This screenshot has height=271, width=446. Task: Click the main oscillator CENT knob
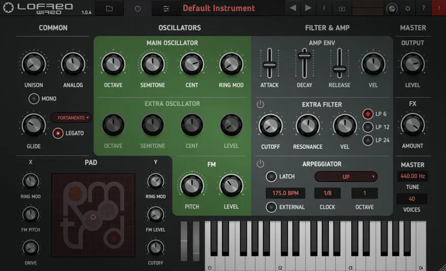coord(192,64)
